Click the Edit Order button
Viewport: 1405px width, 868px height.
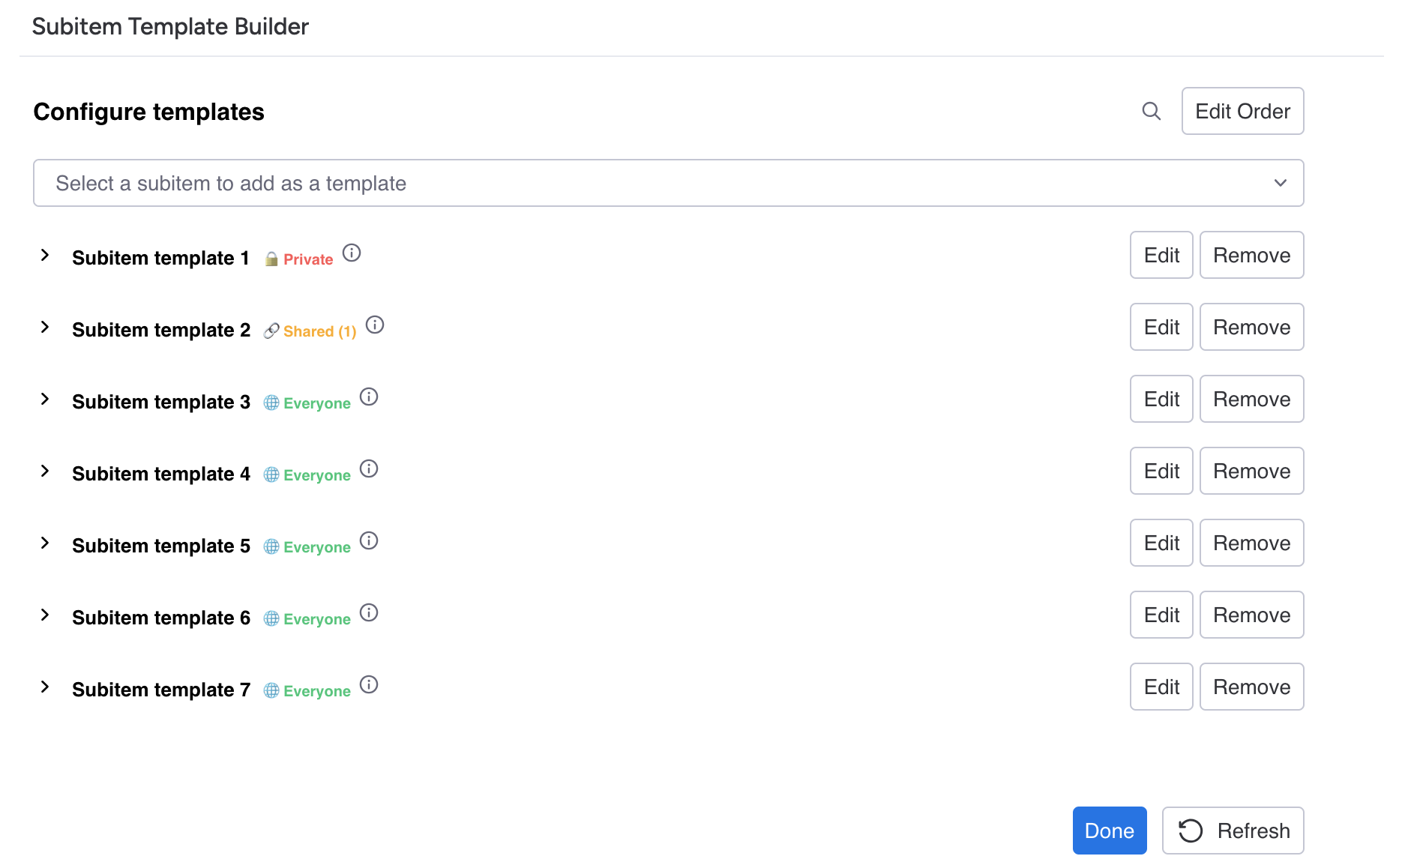pos(1243,111)
